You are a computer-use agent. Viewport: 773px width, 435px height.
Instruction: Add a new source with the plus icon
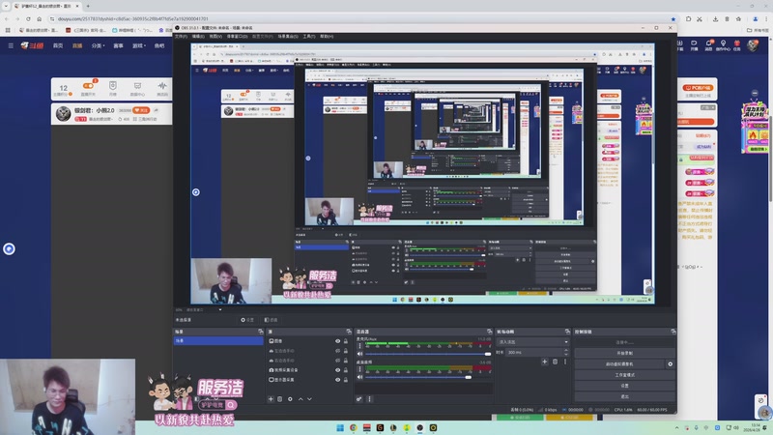tap(271, 399)
